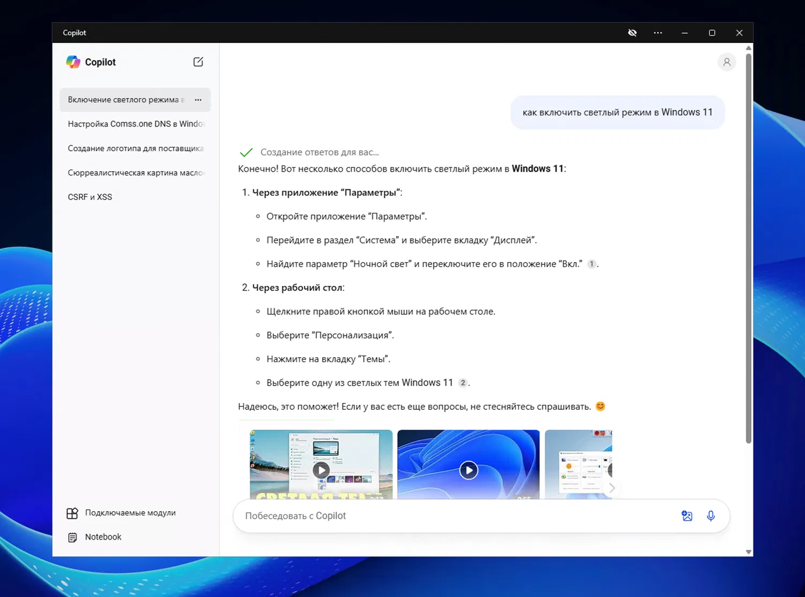
Task: Click the smiley emoji after the closing sentence
Action: pos(601,406)
